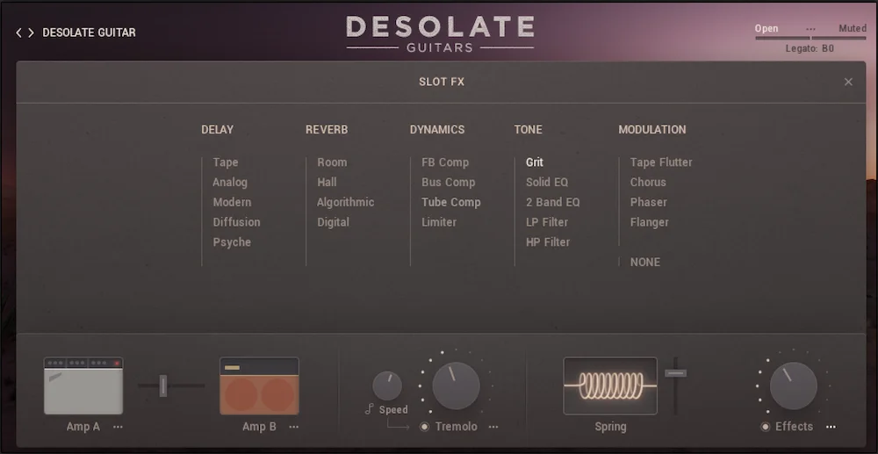Select Tape Flutter modulation effect

click(661, 162)
